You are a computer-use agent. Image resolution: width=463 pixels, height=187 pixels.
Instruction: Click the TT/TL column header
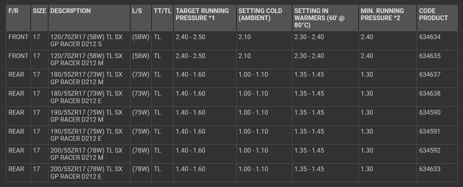coord(163,11)
